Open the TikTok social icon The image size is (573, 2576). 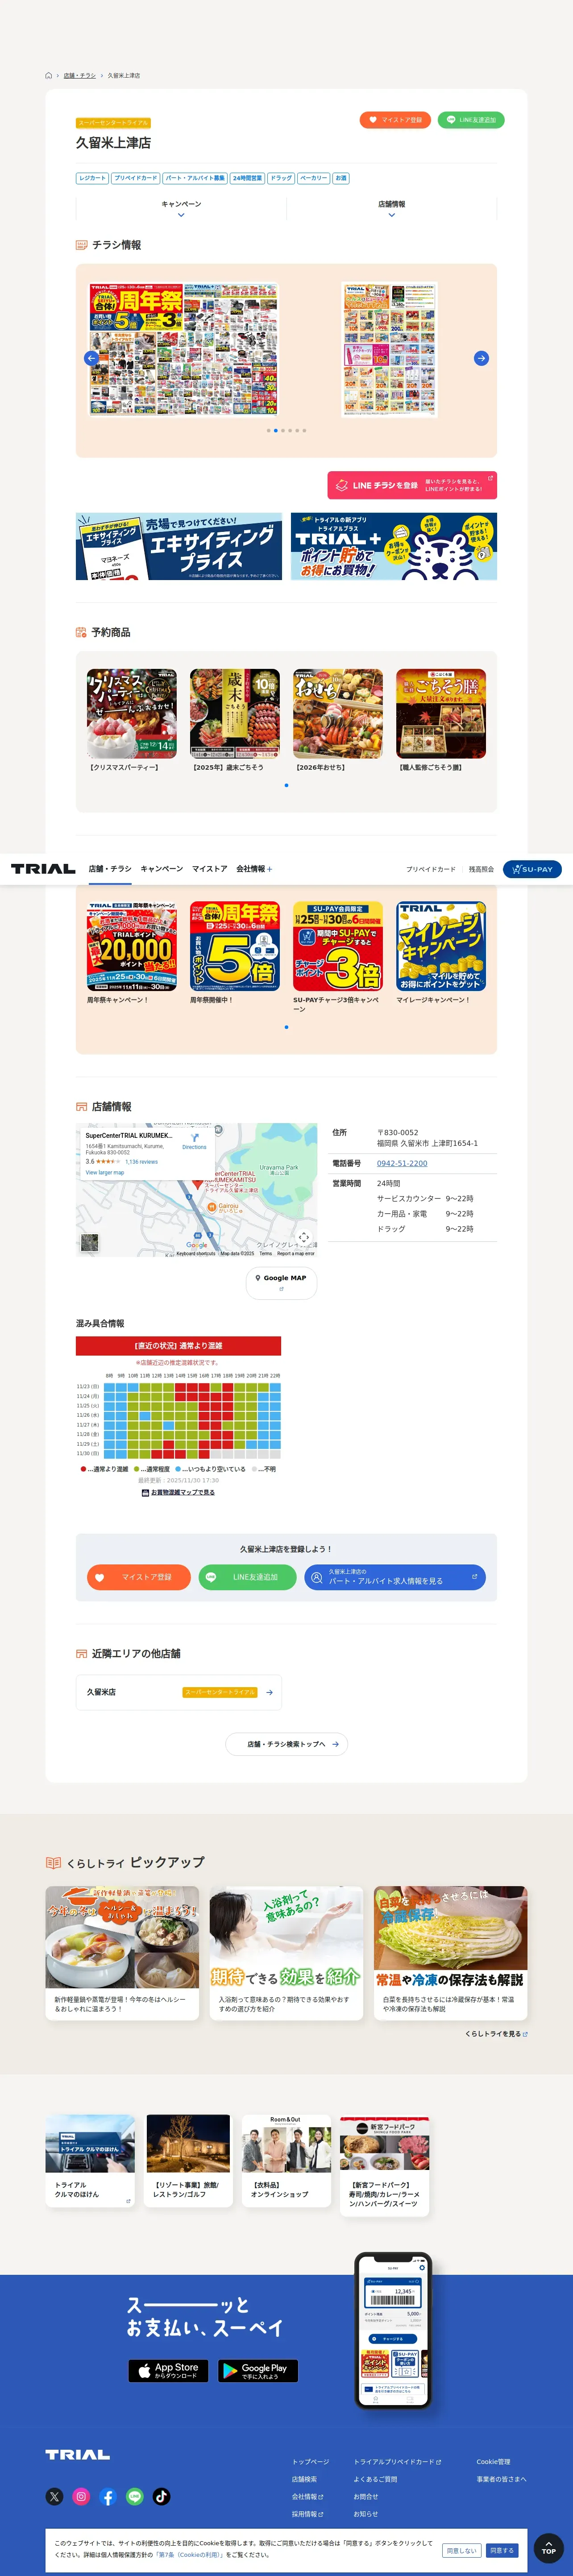point(161,2496)
